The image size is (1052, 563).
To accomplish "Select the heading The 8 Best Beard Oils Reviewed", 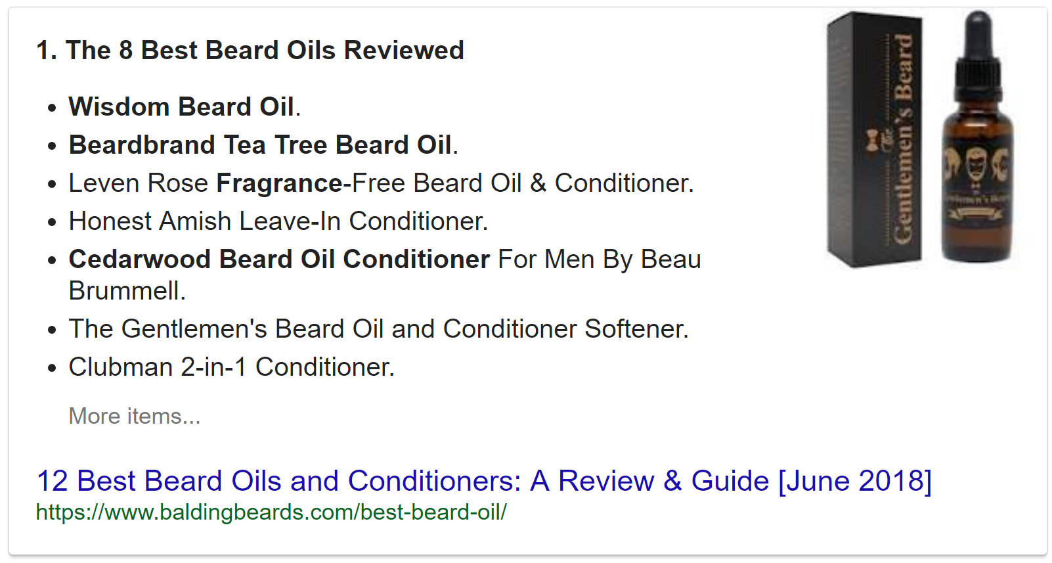I will (x=250, y=51).
